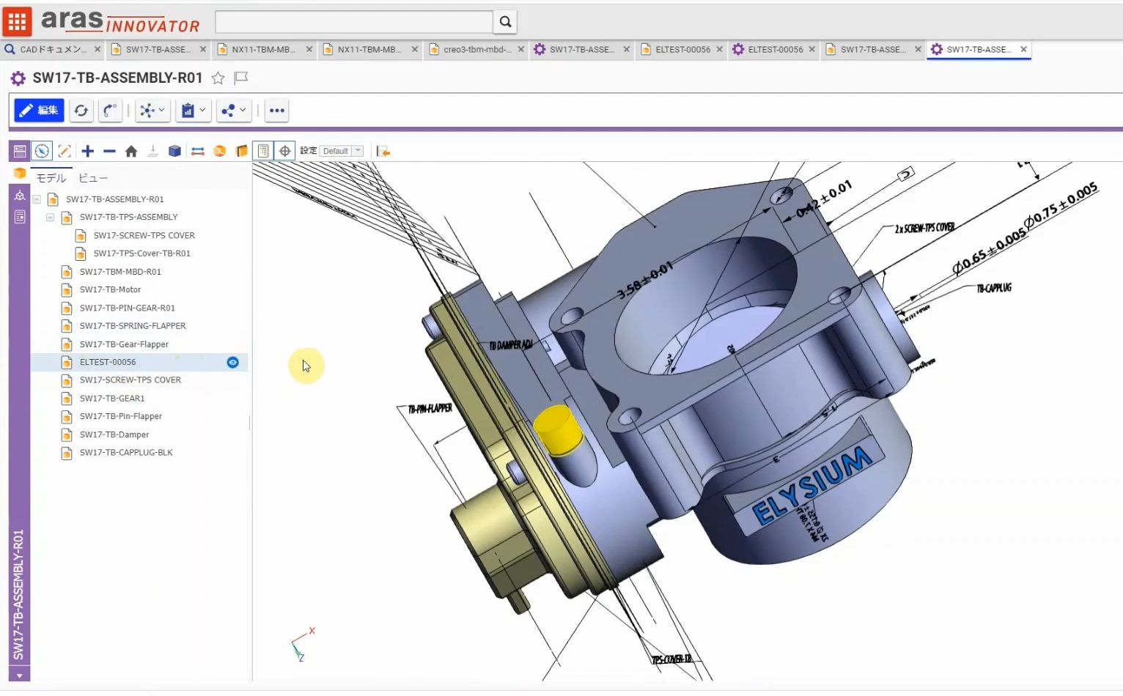1123x696 pixels.
Task: Select SW17-TB-ASSEMBLY-R01 root tree item
Action: (x=114, y=199)
